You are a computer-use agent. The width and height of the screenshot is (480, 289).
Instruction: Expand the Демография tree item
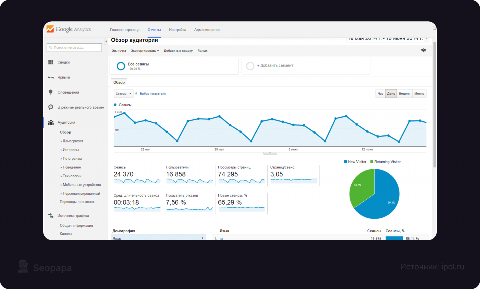click(72, 141)
